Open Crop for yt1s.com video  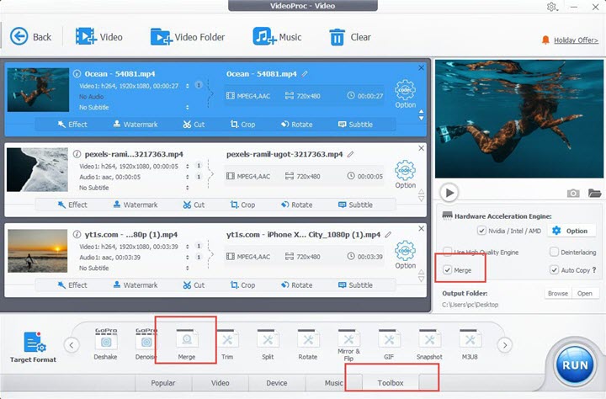(x=242, y=285)
